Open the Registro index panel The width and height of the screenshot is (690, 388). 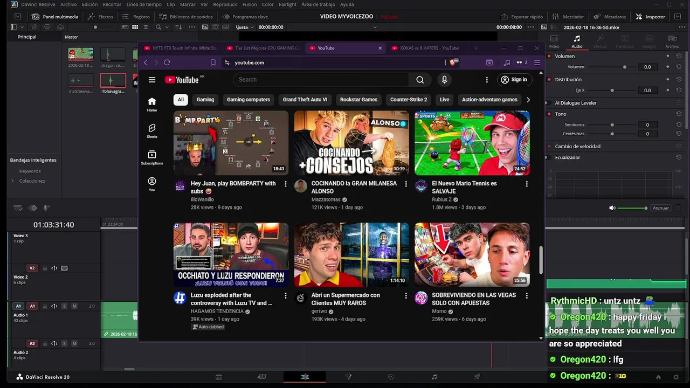point(136,17)
